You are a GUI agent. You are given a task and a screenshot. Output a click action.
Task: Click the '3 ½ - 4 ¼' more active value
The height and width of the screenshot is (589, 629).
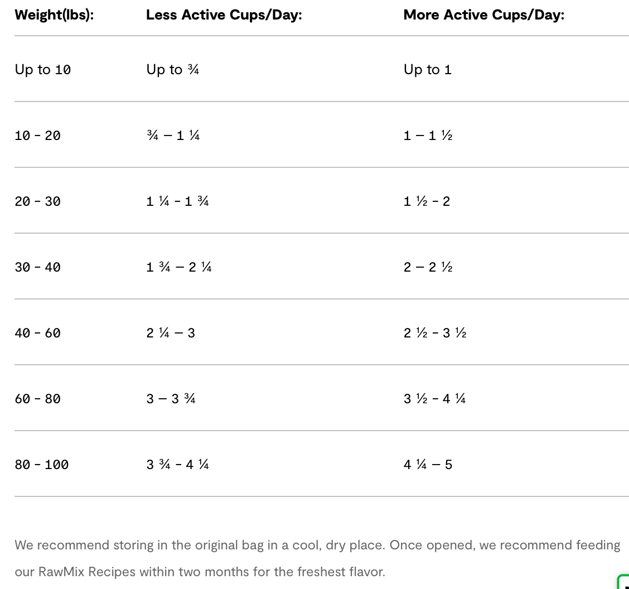[x=434, y=399]
